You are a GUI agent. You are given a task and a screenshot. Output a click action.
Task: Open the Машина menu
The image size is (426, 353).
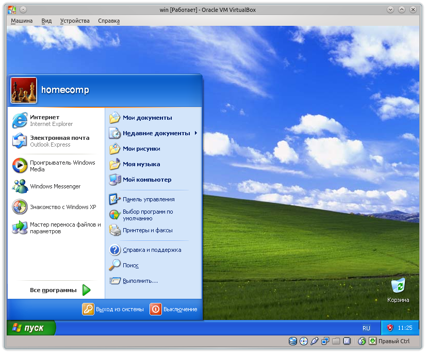pyautogui.click(x=22, y=21)
